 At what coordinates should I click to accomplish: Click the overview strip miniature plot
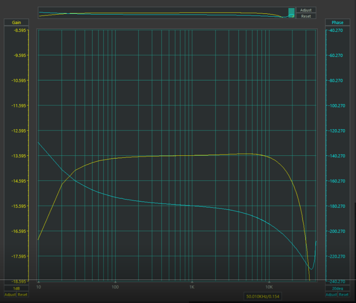[167, 13]
